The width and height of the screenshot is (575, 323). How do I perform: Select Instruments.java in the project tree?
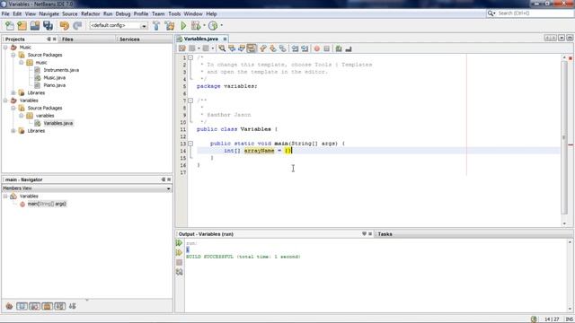(x=61, y=70)
